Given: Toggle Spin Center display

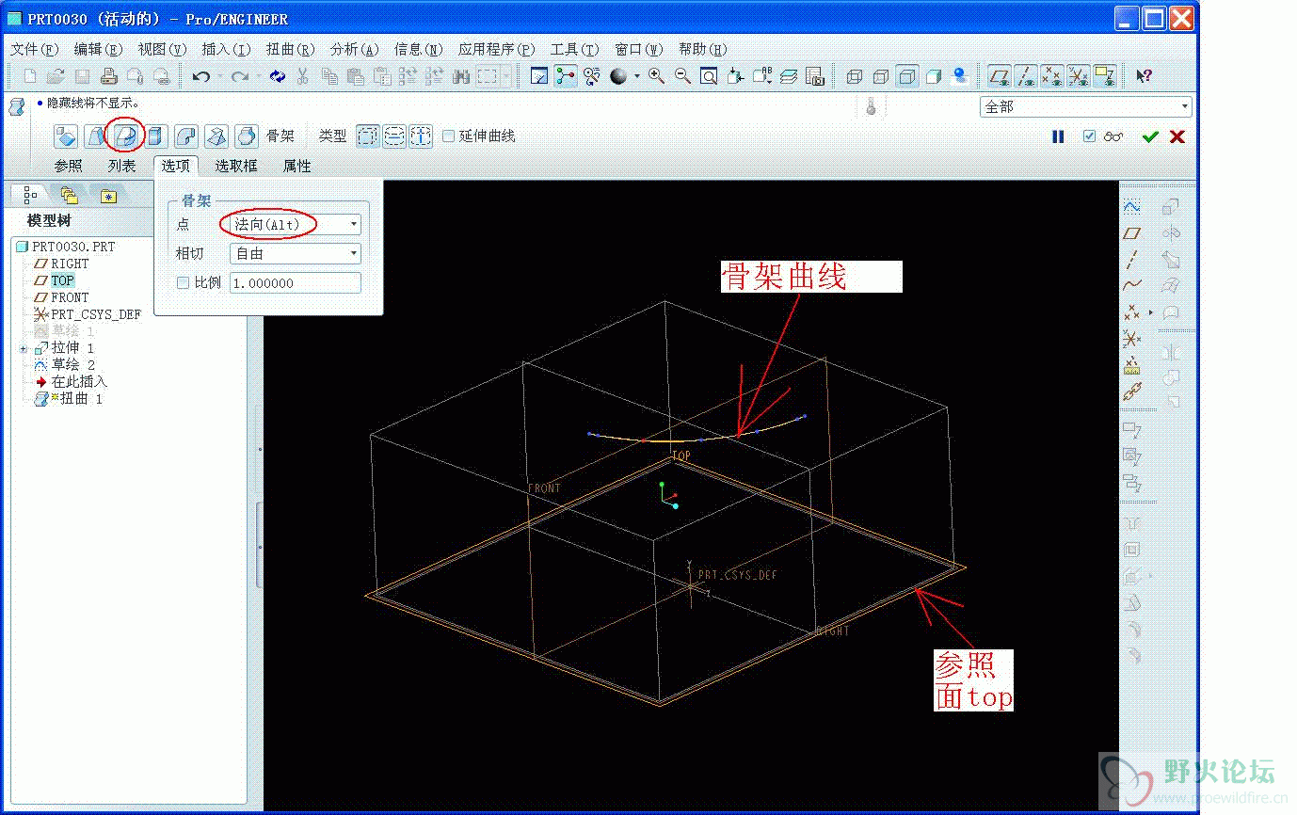Looking at the screenshot, I should (566, 76).
